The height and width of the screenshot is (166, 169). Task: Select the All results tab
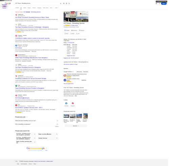point(21,8)
